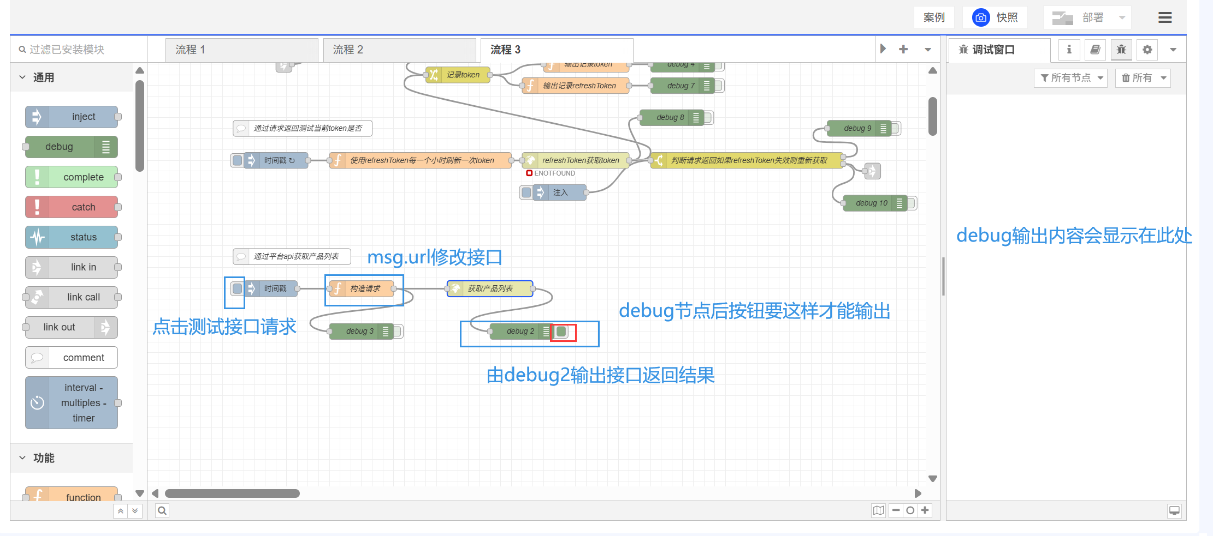Select the 通过平台api获取产品列表 comment node
This screenshot has width=1213, height=536.
tap(292, 256)
